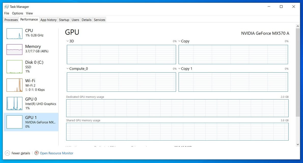The image size is (303, 163).
Task: Open the Memory performance graph icon
Action: 15,49
